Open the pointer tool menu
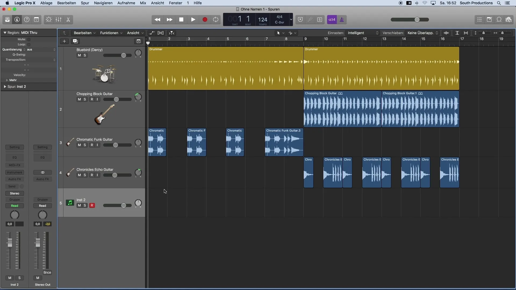This screenshot has width=516, height=290. [x=281, y=33]
